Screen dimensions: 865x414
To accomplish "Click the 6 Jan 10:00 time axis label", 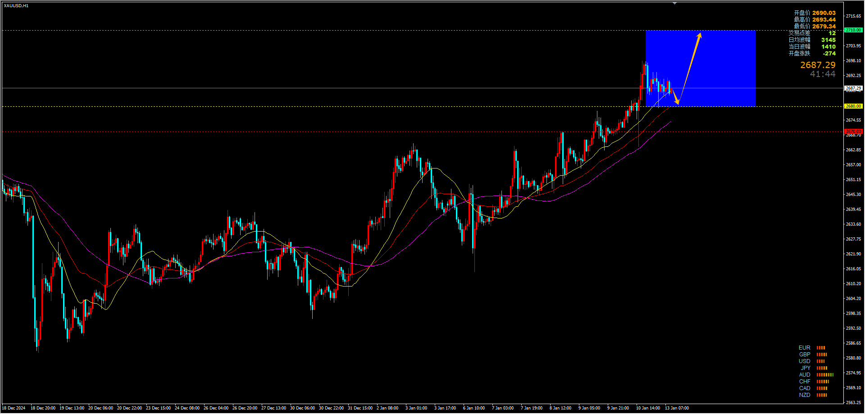I will 474,408.
